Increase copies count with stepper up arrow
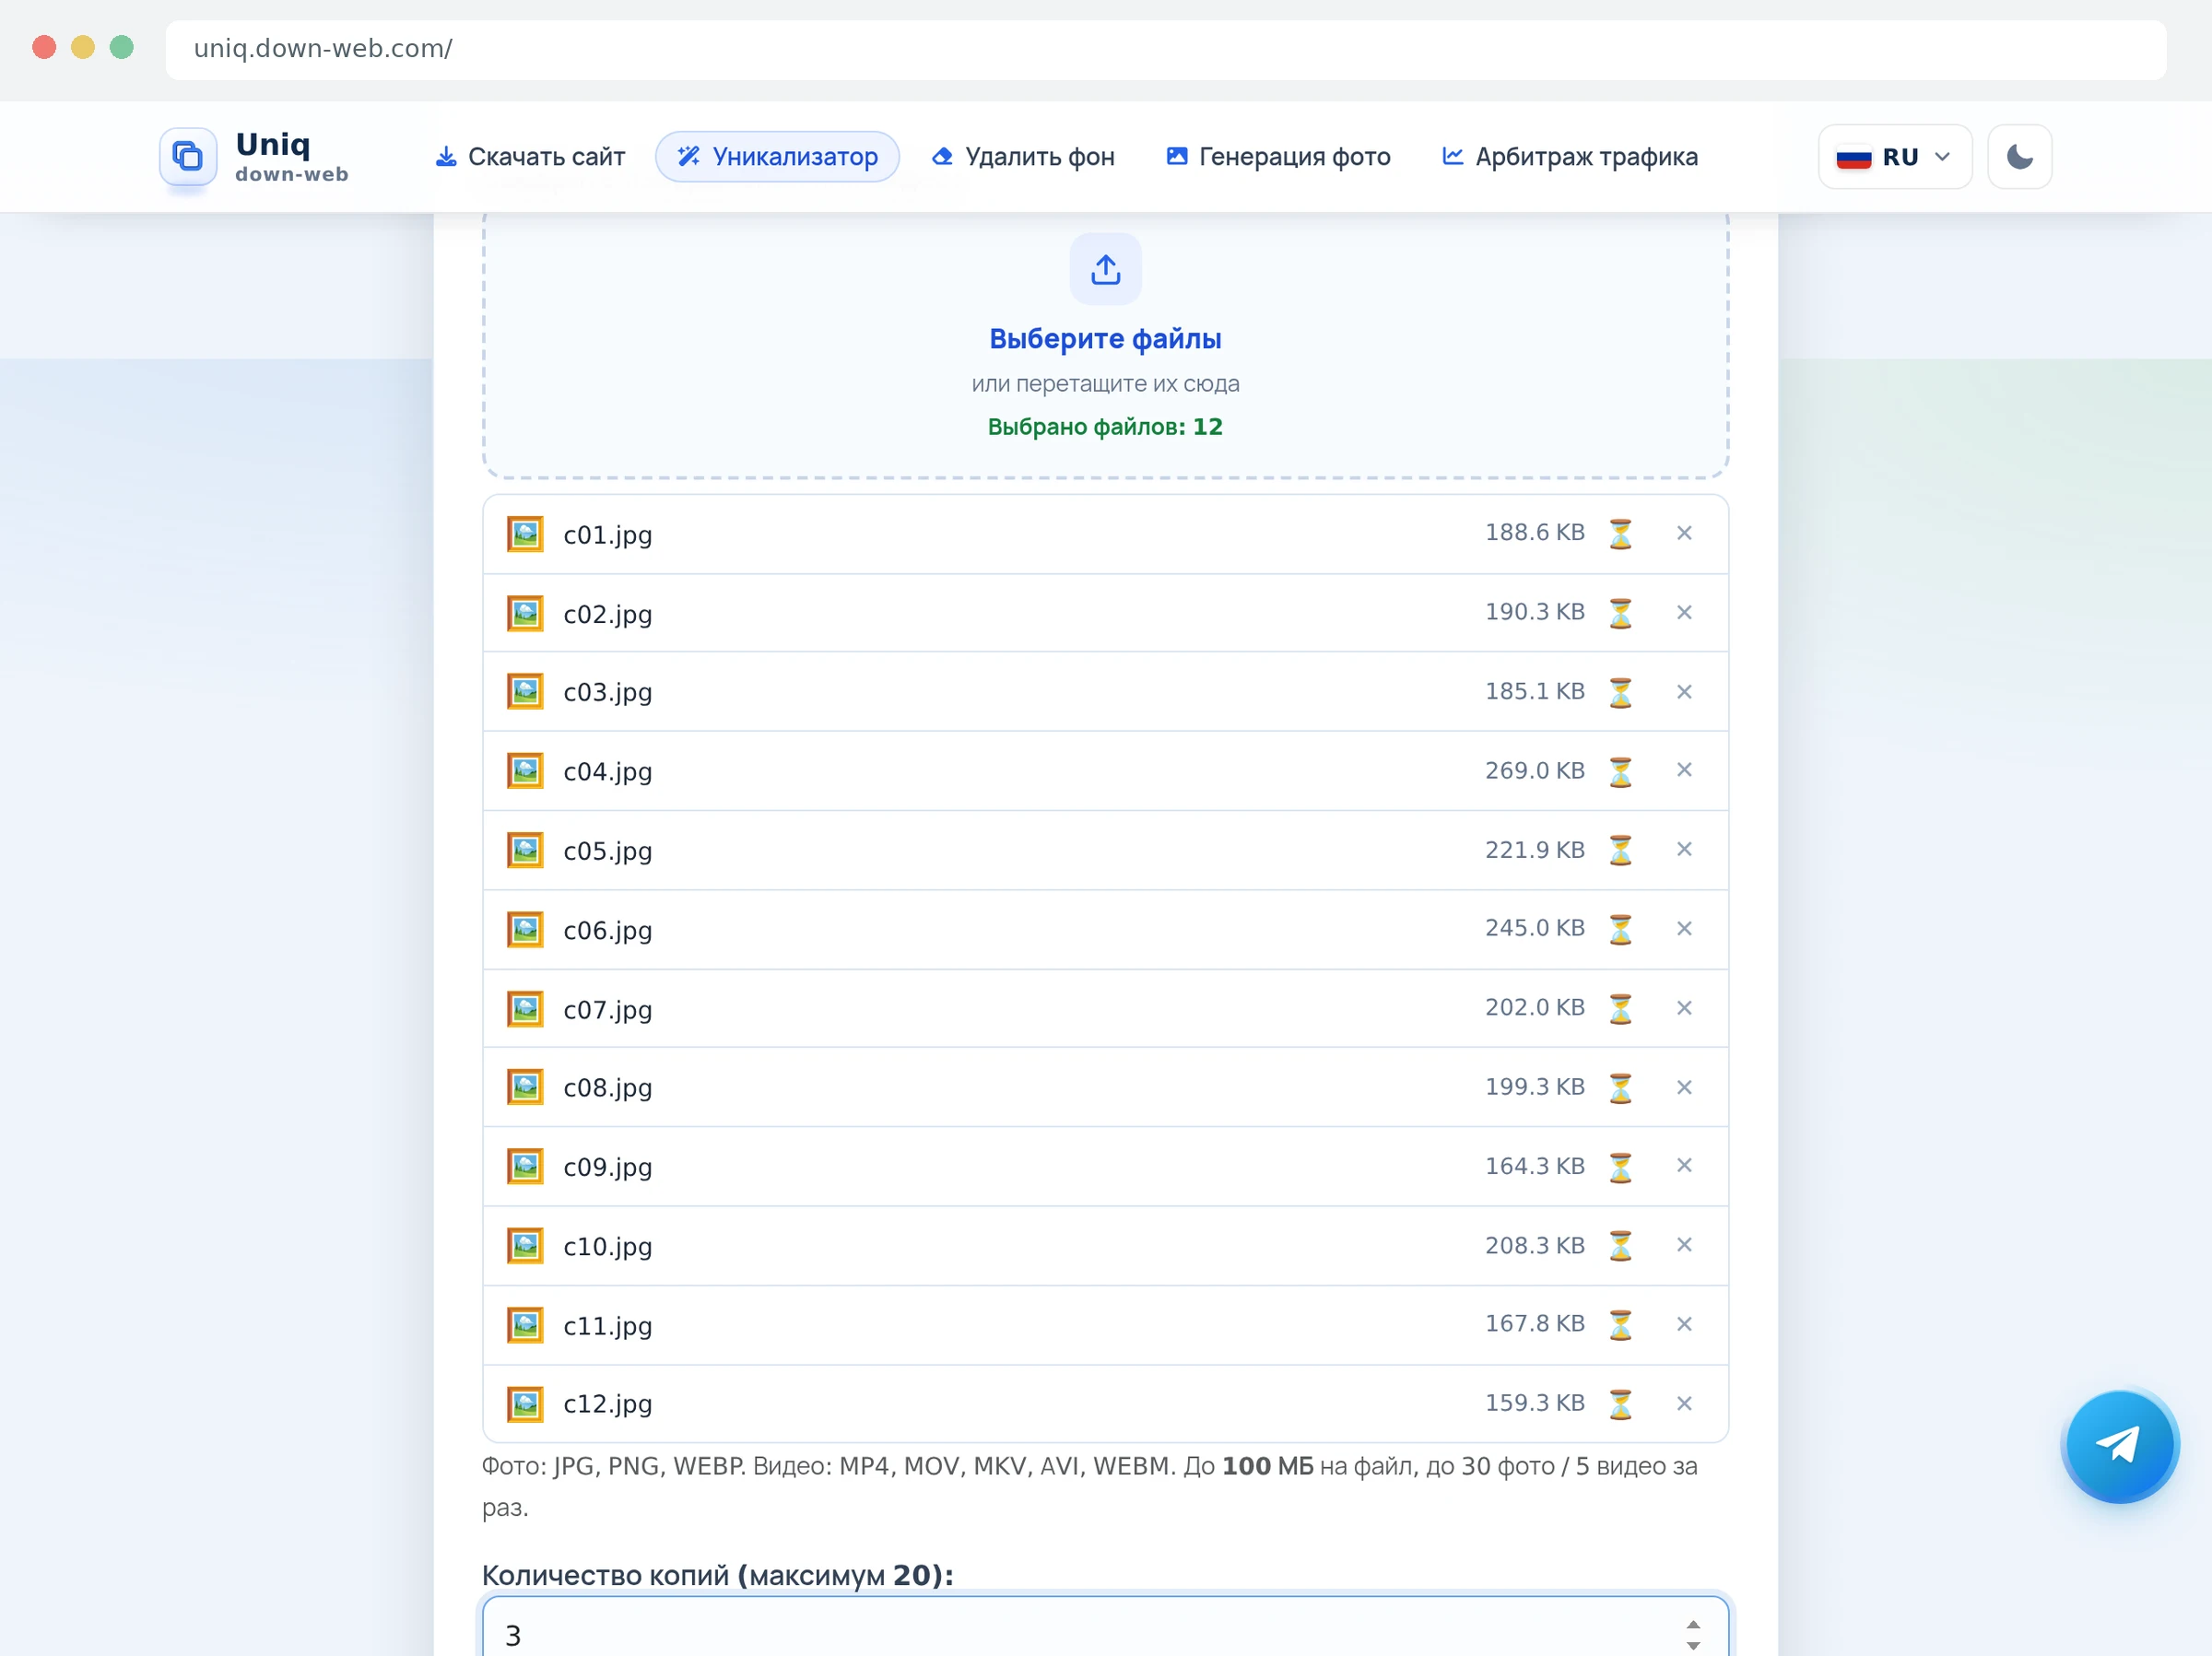The height and width of the screenshot is (1656, 2212). 1692,1624
